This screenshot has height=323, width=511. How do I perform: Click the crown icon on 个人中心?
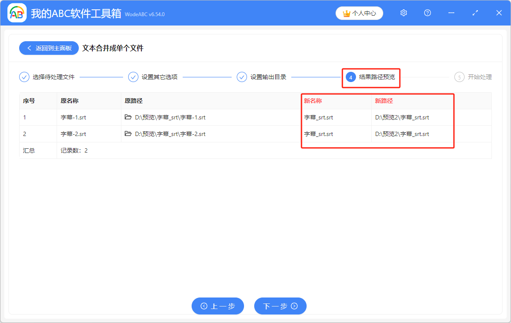[346, 13]
